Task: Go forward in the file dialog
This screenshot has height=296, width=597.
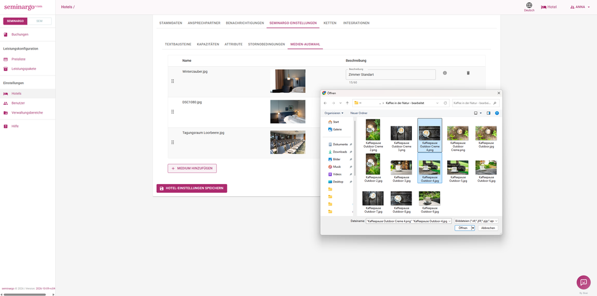Action: pos(333,103)
